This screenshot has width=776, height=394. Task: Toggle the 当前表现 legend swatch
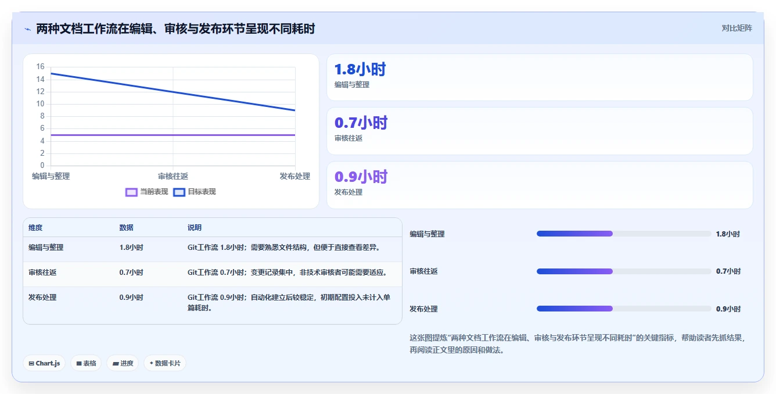point(132,192)
